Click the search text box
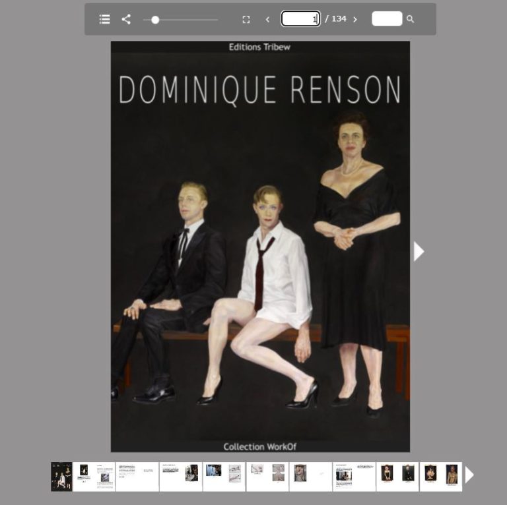The height and width of the screenshot is (505, 507). pyautogui.click(x=387, y=18)
